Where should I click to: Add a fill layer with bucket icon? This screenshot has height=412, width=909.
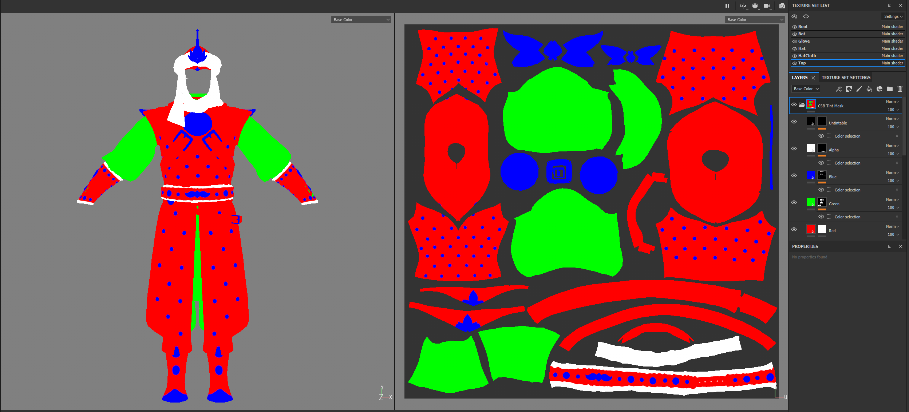[x=869, y=89]
